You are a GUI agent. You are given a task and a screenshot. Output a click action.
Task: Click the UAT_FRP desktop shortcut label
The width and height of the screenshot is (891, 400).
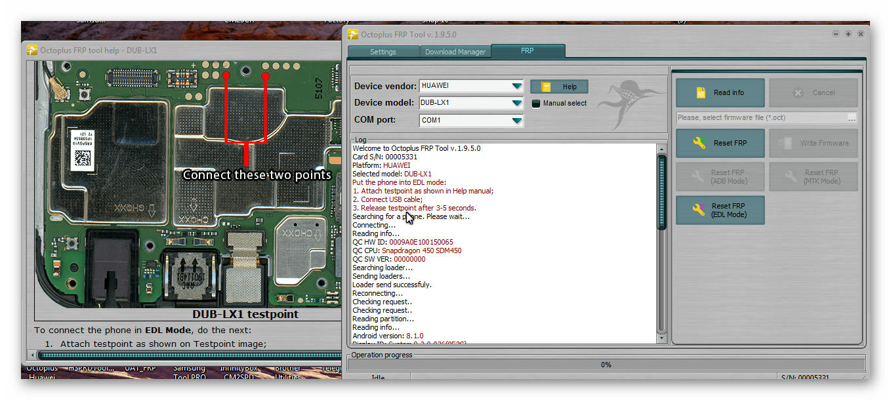point(140,369)
